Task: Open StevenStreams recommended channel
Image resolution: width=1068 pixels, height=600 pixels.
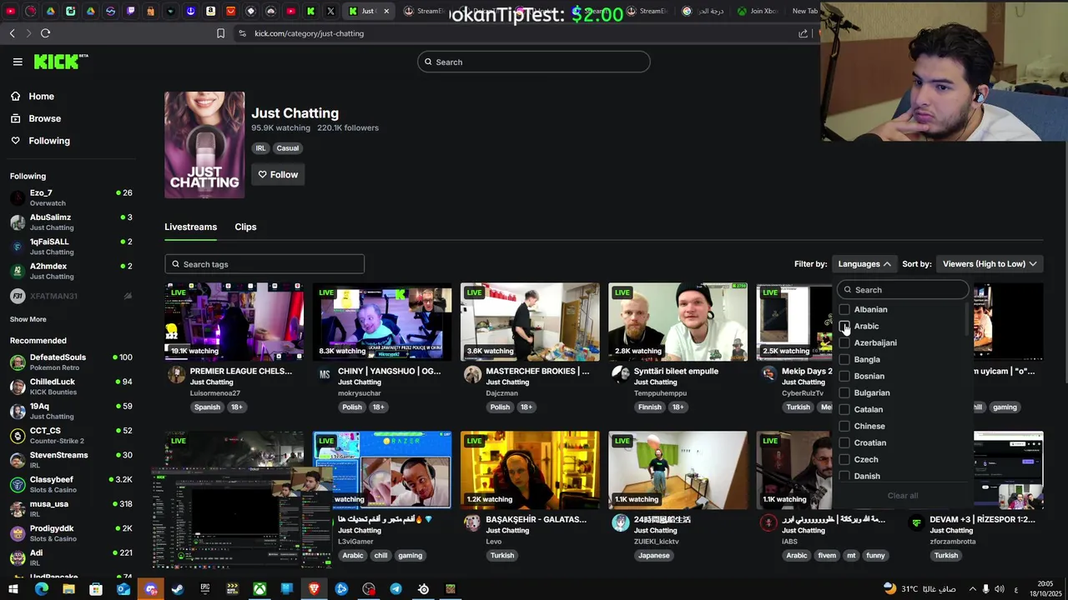Action: pyautogui.click(x=71, y=460)
